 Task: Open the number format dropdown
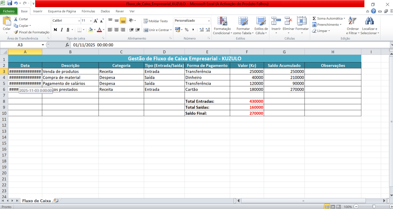(x=209, y=21)
